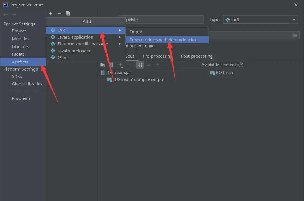Click the create directory icon in layout toolbar
The width and height of the screenshot is (304, 201).
point(103,65)
